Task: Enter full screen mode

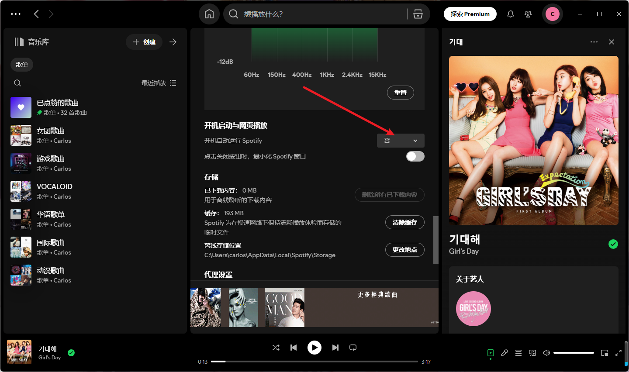Action: tap(619, 353)
